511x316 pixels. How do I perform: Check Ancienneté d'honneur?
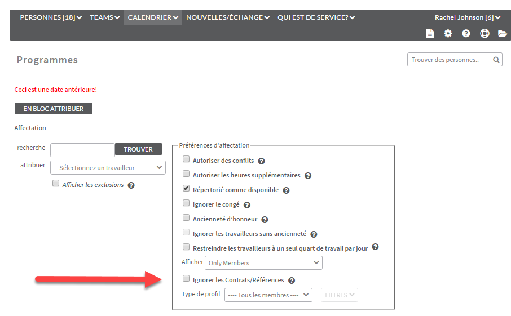(x=186, y=217)
